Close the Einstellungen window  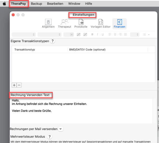pos(13,15)
